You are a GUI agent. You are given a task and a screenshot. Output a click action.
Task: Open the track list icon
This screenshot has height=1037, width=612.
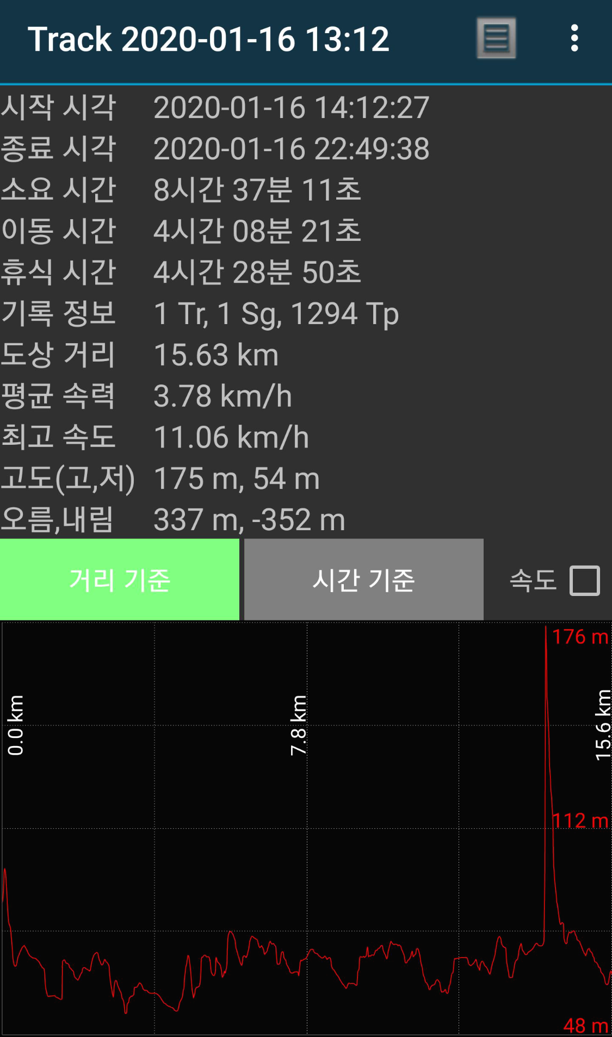pyautogui.click(x=496, y=38)
